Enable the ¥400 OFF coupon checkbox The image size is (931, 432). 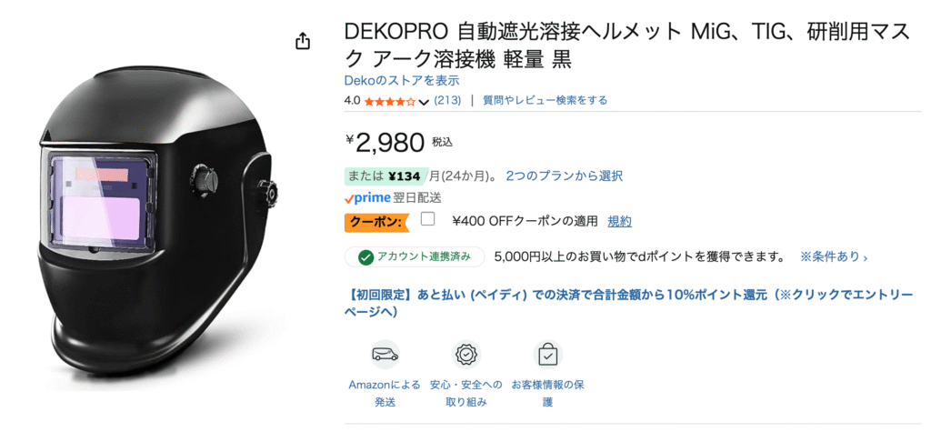[428, 219]
